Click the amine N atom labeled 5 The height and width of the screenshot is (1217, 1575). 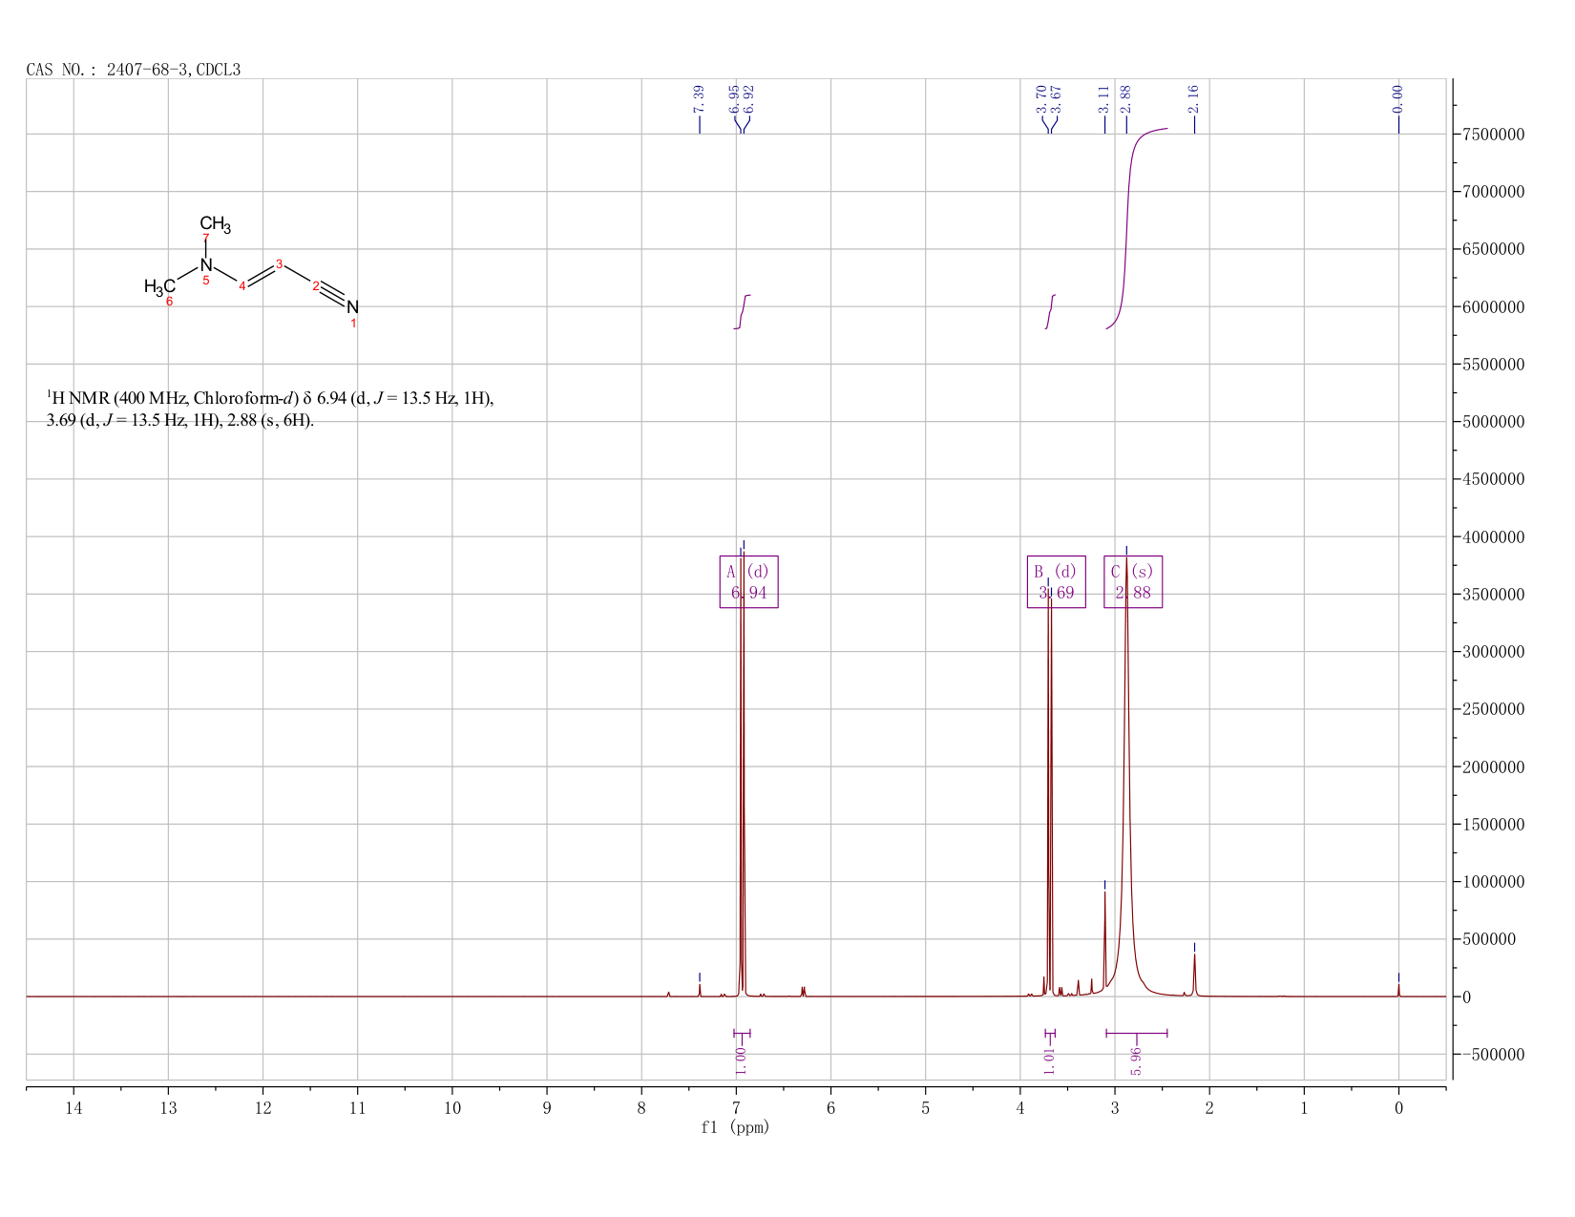(206, 264)
